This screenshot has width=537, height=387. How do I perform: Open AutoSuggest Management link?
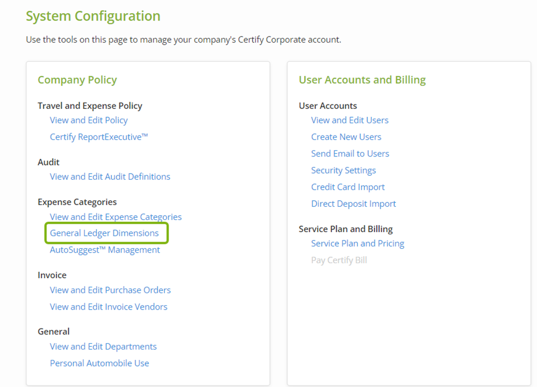click(105, 250)
